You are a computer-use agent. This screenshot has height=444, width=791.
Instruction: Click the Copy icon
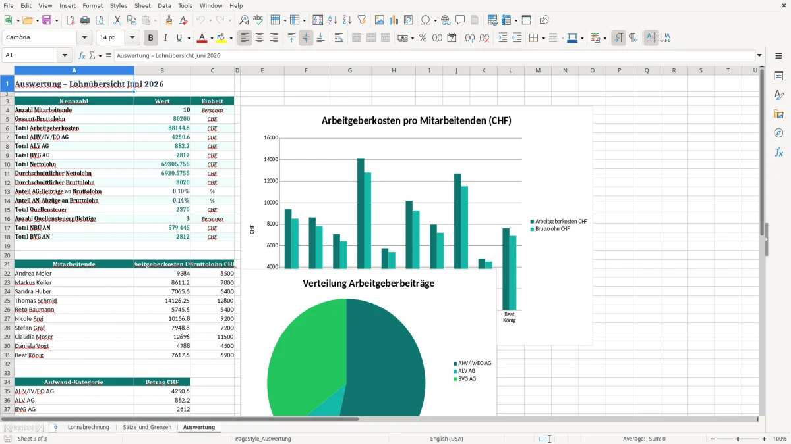point(132,20)
